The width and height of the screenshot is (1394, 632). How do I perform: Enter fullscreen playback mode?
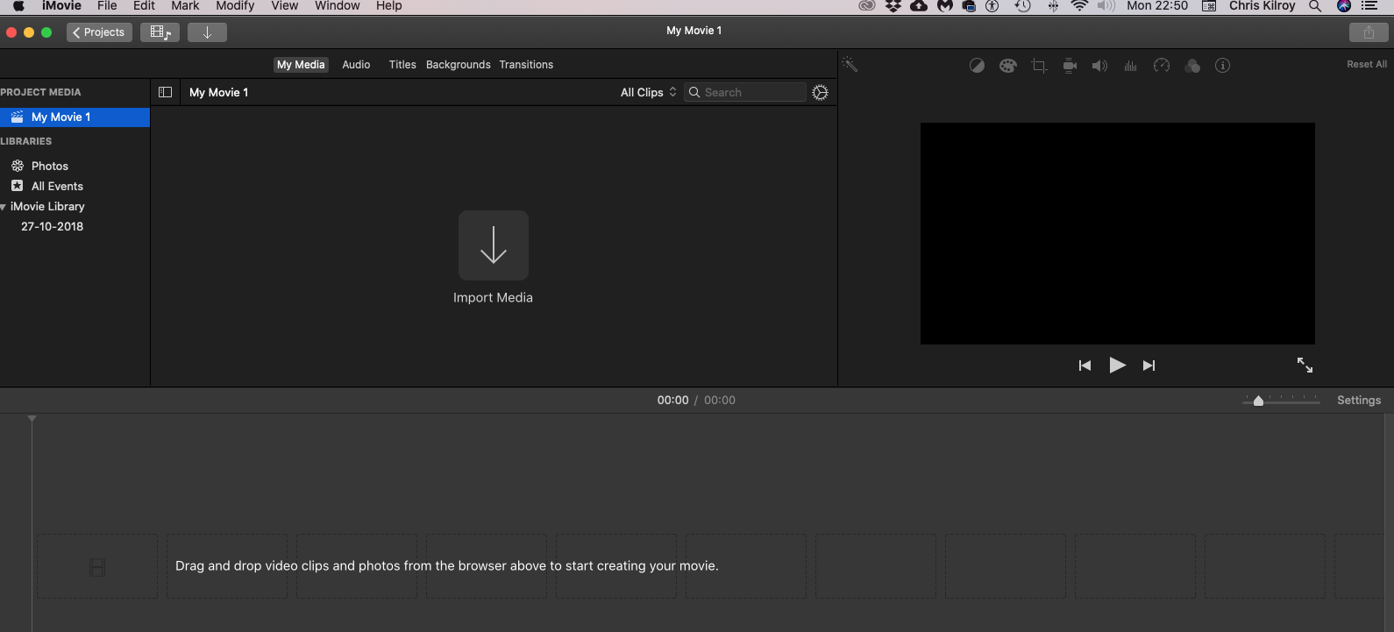1305,365
